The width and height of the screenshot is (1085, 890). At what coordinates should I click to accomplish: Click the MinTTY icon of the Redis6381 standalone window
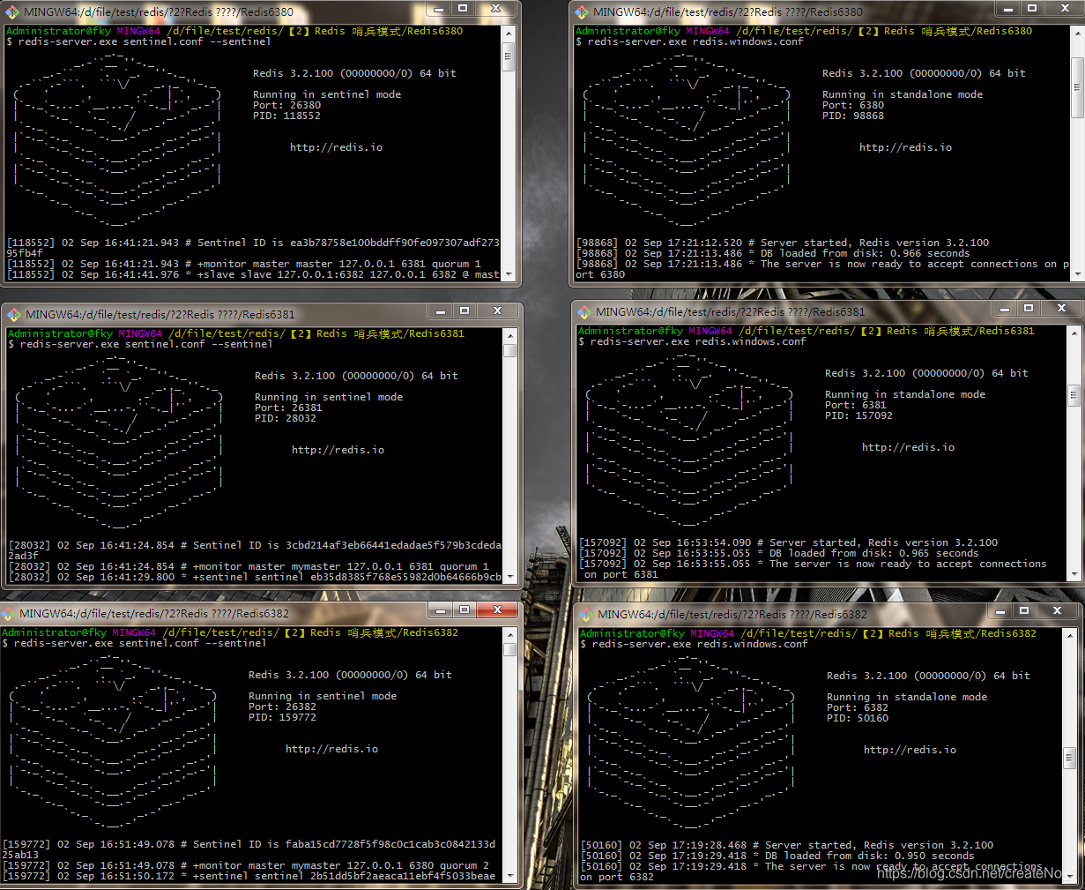click(x=584, y=311)
